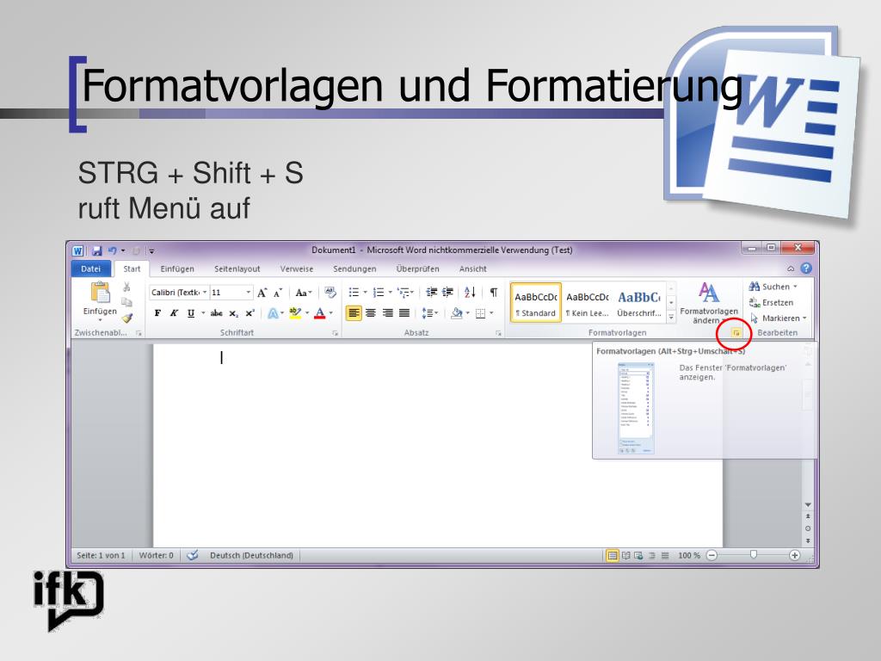Viewport: 881px width, 661px height.
Task: Switch to the Sendungen tab
Action: (354, 269)
